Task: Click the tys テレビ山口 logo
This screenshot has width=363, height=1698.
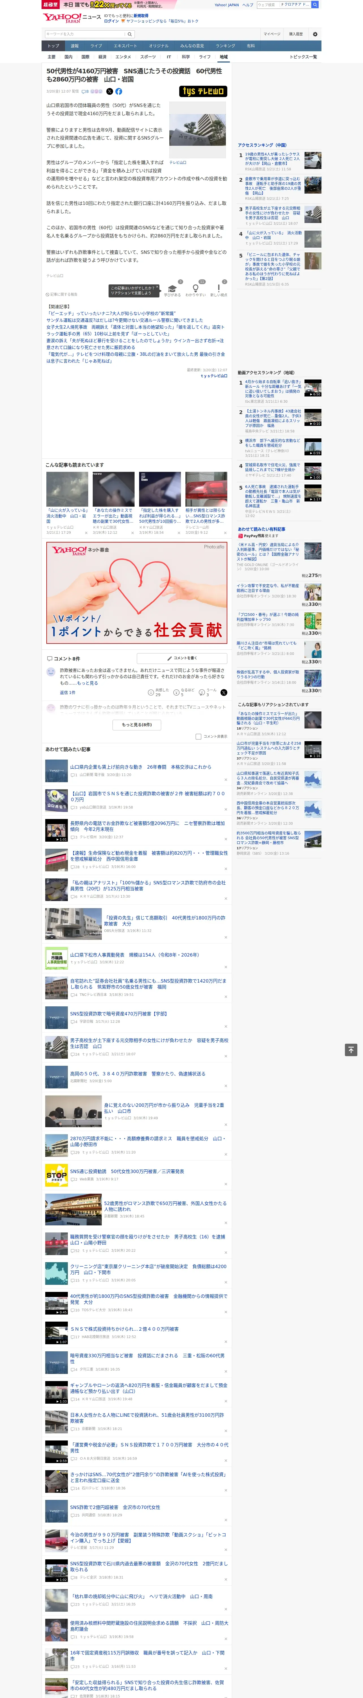Action: click(203, 92)
